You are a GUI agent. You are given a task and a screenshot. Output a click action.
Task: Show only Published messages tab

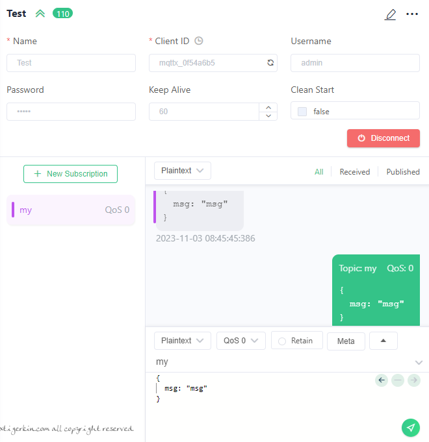click(x=403, y=171)
